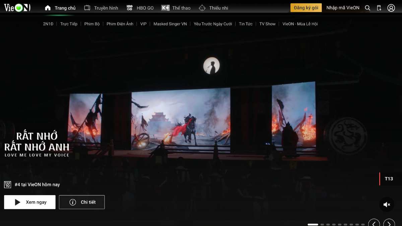This screenshot has width=402, height=226.
Task: Click the Rất Nhớ Rất Nhớ Anh title
Action: [x=37, y=144]
